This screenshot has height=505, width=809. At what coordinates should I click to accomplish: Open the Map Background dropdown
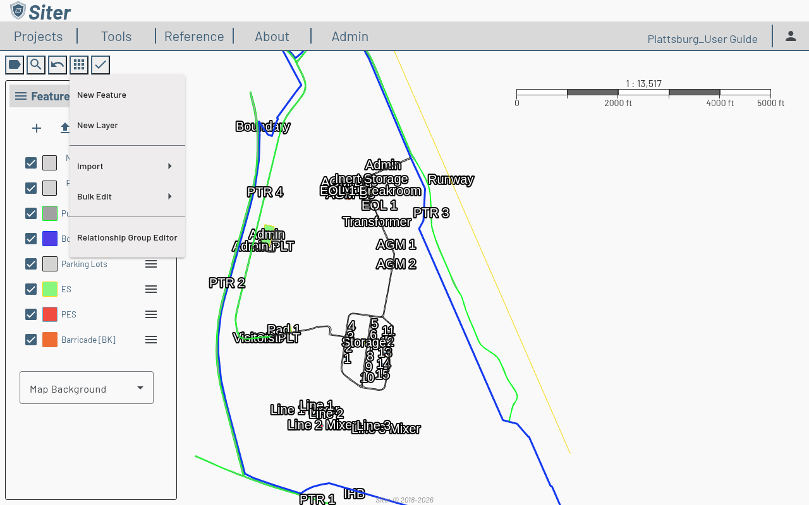click(87, 388)
